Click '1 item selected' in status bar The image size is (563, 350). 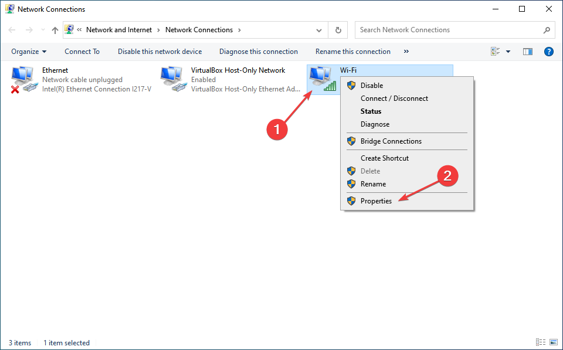pos(66,343)
